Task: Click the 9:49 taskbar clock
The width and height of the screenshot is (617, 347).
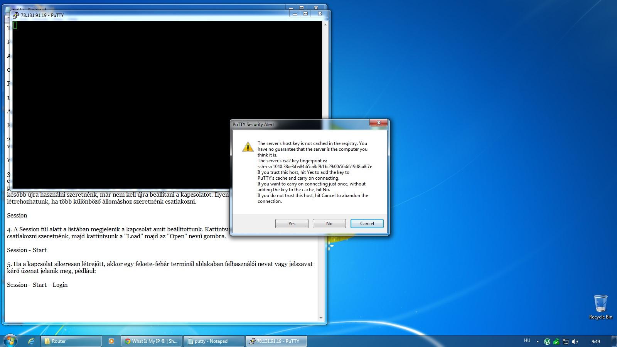Action: coord(596,341)
